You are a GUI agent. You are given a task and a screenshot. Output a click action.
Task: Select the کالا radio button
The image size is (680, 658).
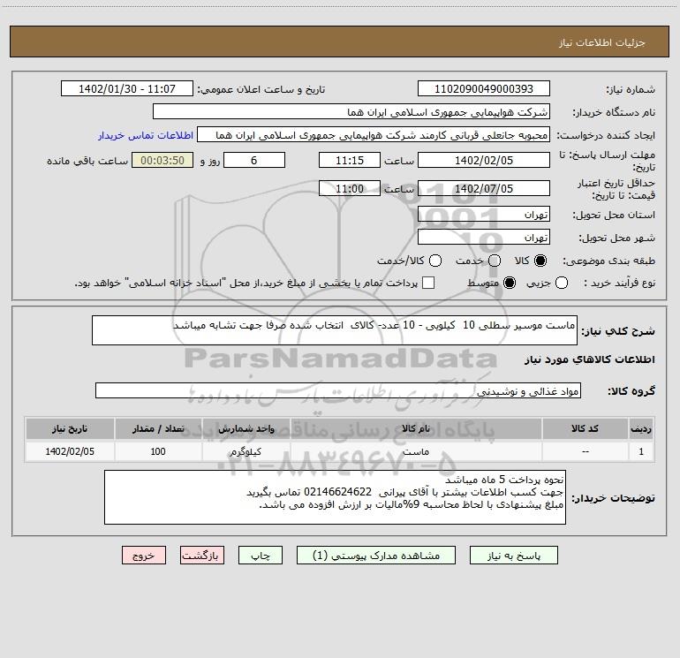pos(540,261)
